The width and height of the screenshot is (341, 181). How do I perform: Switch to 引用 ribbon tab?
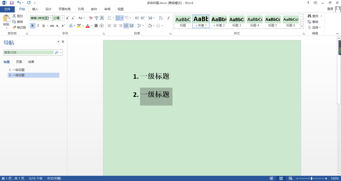(81, 9)
